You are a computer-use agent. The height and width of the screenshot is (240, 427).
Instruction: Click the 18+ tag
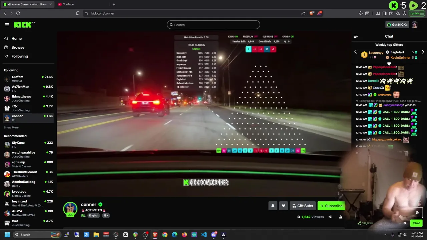pyautogui.click(x=106, y=216)
